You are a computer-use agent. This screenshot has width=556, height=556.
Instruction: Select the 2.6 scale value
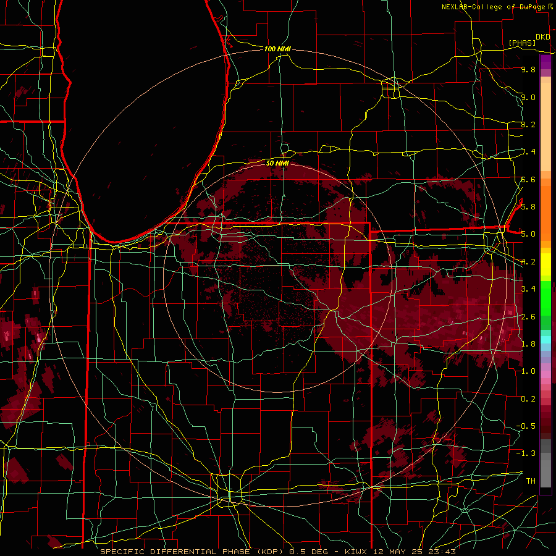(x=528, y=317)
